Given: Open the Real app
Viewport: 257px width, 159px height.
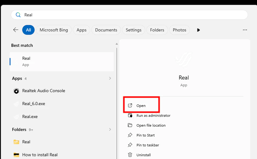Looking at the screenshot, I should coord(141,106).
